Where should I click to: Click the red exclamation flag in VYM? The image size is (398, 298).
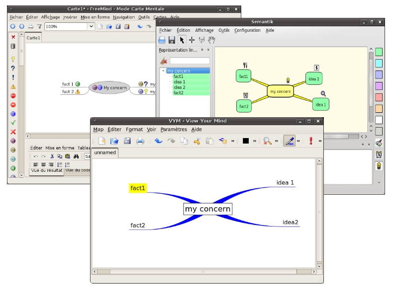tap(311, 141)
